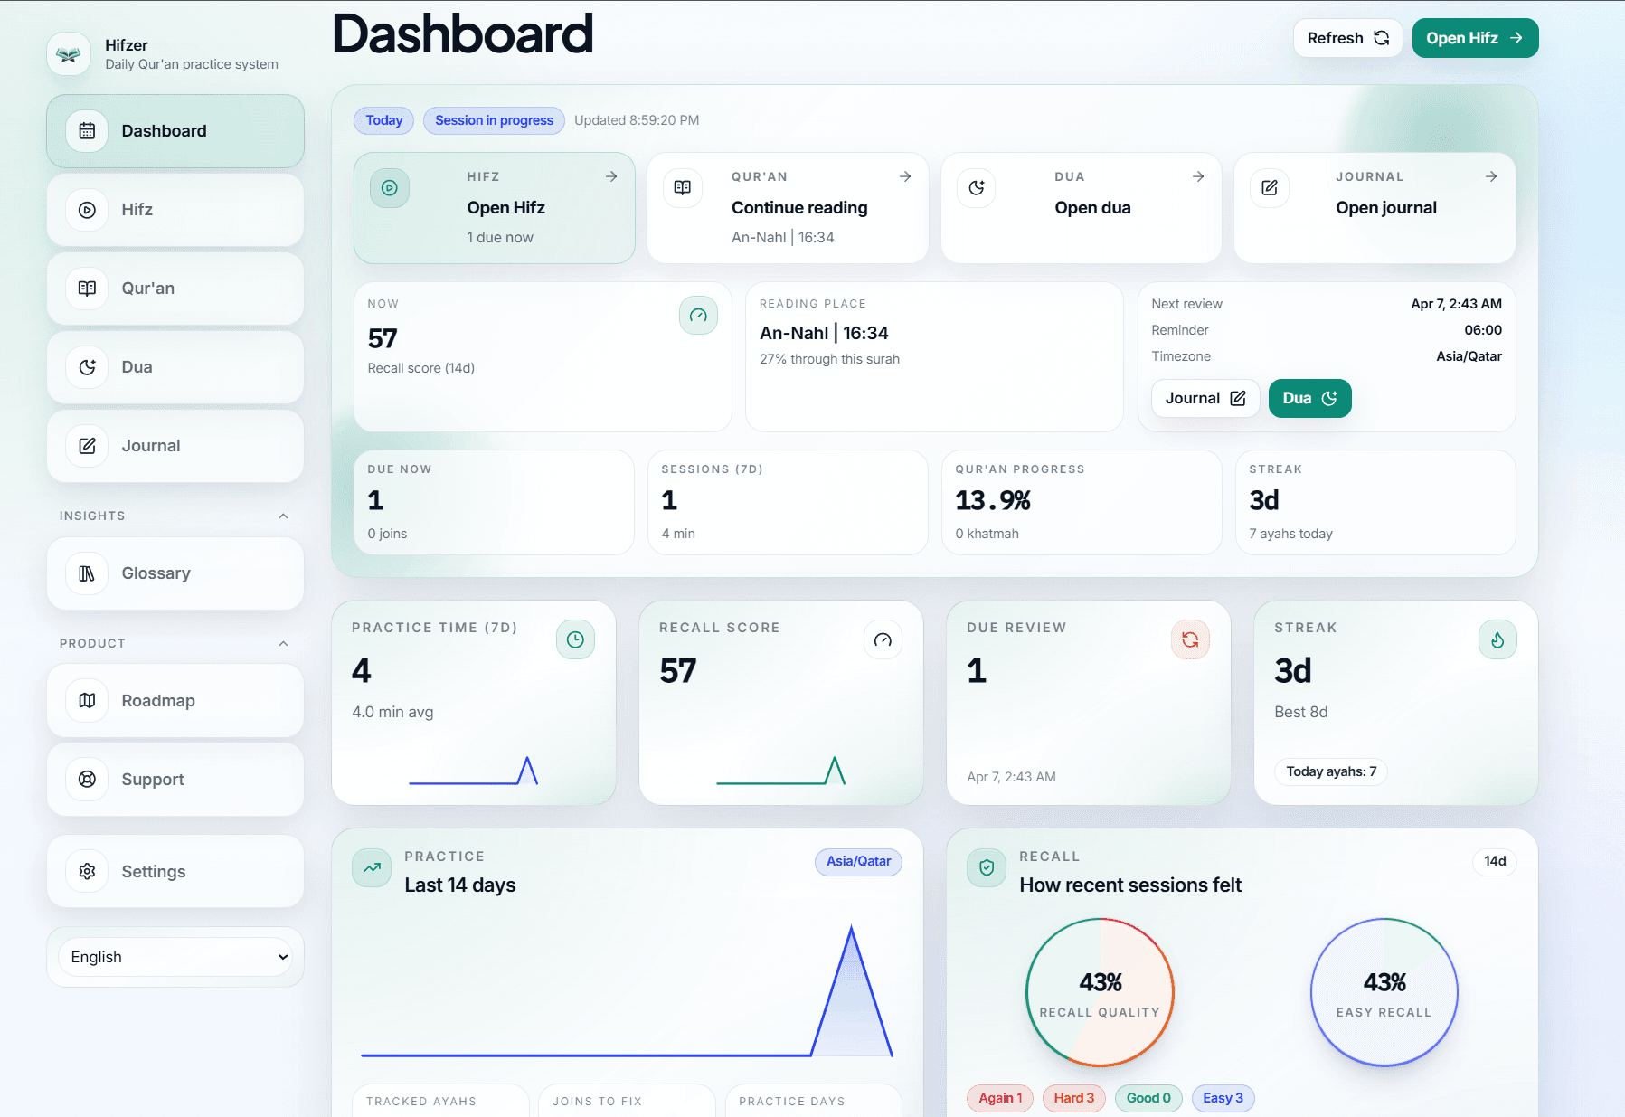The width and height of the screenshot is (1625, 1117).
Task: Click the refresh icon on the Due Review card
Action: pyautogui.click(x=1190, y=639)
